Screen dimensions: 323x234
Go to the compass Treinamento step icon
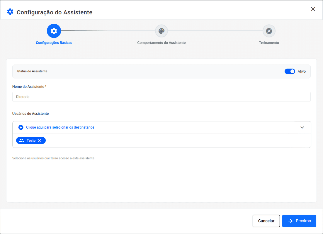coord(269,31)
